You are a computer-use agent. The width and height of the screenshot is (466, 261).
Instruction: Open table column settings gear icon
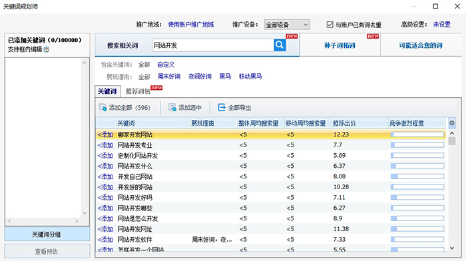pyautogui.click(x=452, y=123)
